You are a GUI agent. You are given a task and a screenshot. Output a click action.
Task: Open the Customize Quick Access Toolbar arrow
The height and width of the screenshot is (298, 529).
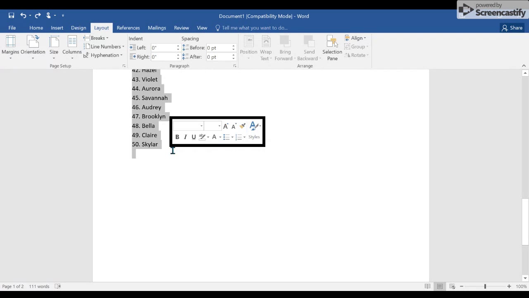point(63,15)
